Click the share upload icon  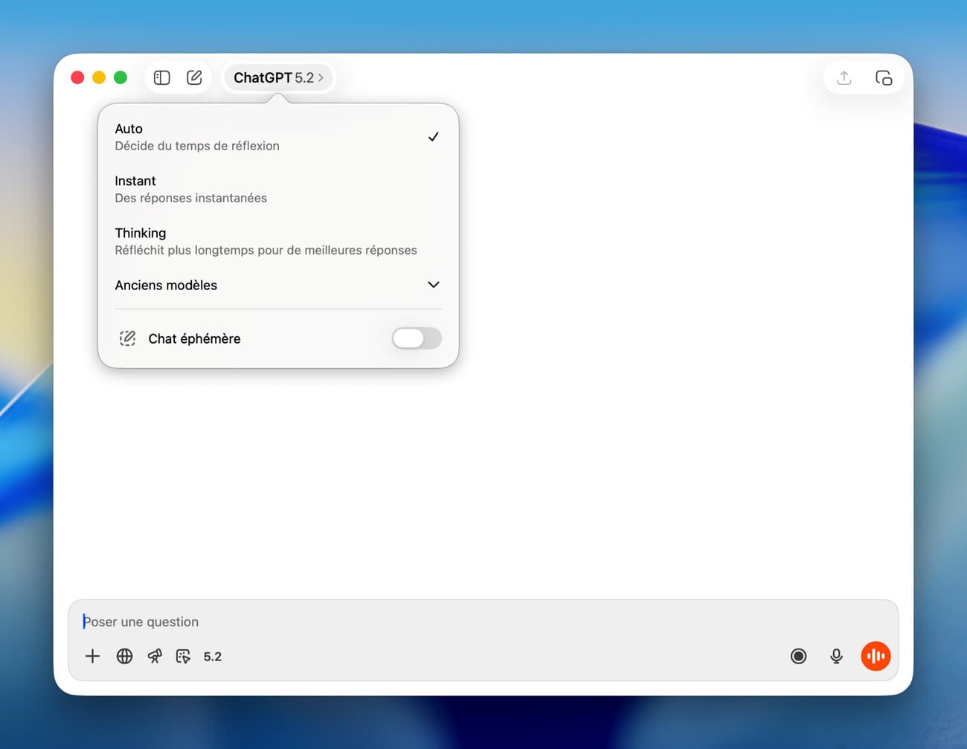tap(844, 77)
